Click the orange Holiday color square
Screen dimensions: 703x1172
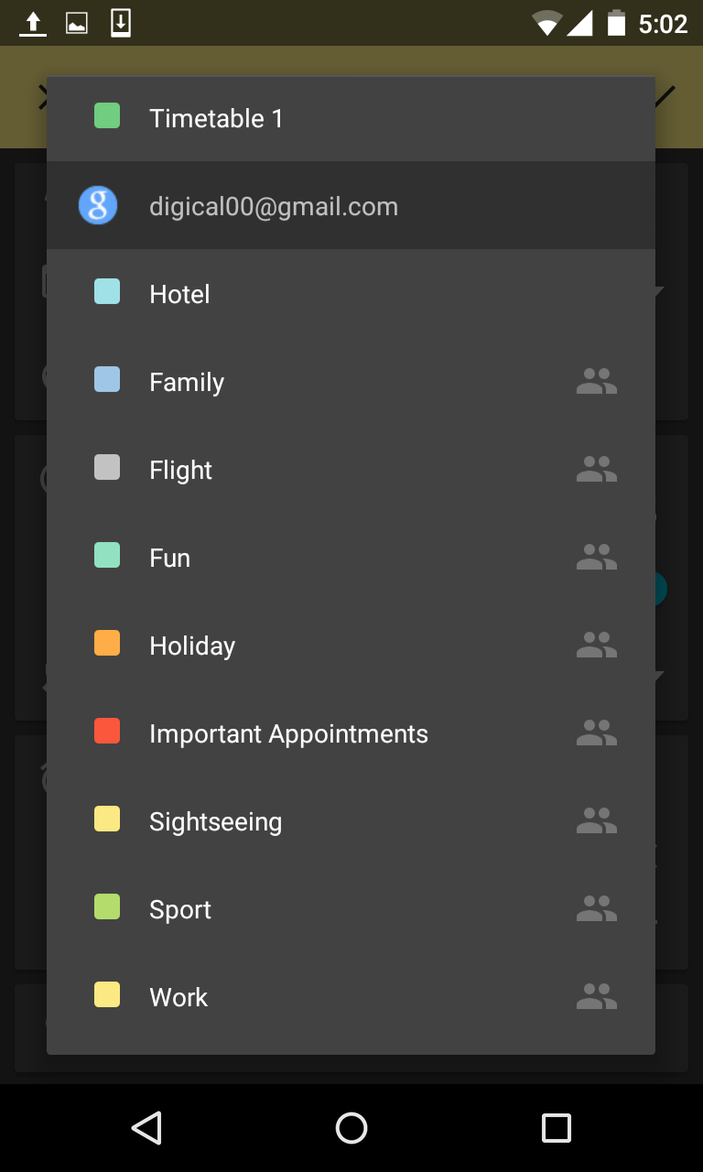107,644
